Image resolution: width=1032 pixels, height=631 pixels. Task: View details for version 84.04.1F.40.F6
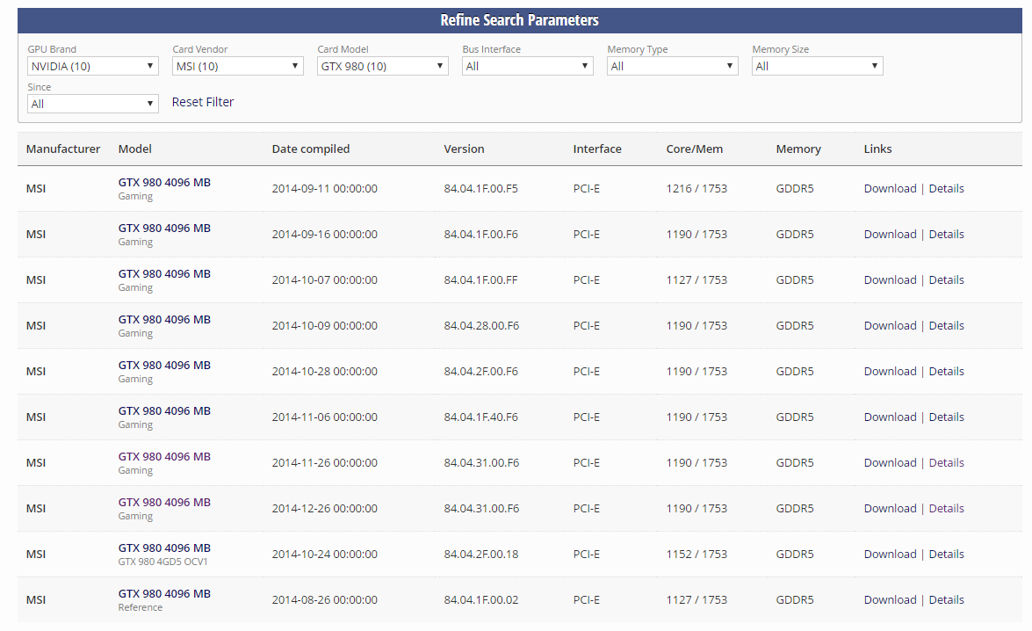pos(947,417)
